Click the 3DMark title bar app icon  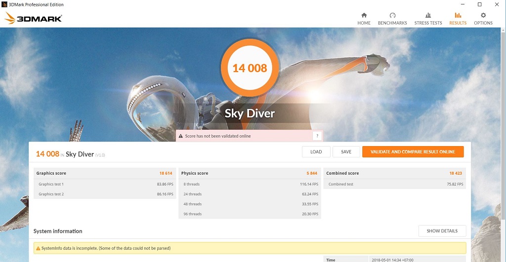(4, 4)
